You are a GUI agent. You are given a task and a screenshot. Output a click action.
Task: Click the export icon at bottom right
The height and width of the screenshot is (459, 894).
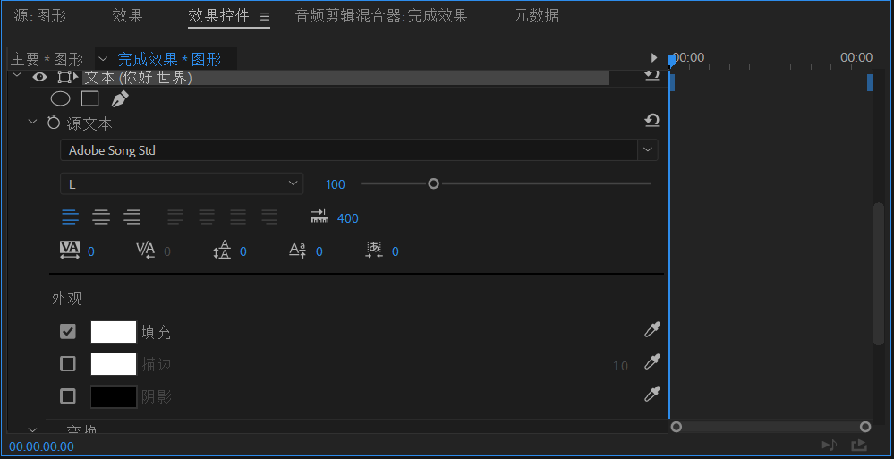[x=859, y=445]
